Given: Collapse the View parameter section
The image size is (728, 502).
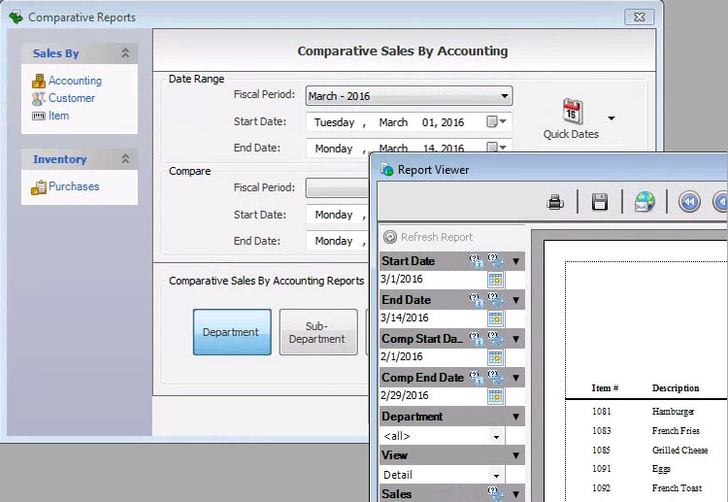Looking at the screenshot, I should pyautogui.click(x=515, y=455).
